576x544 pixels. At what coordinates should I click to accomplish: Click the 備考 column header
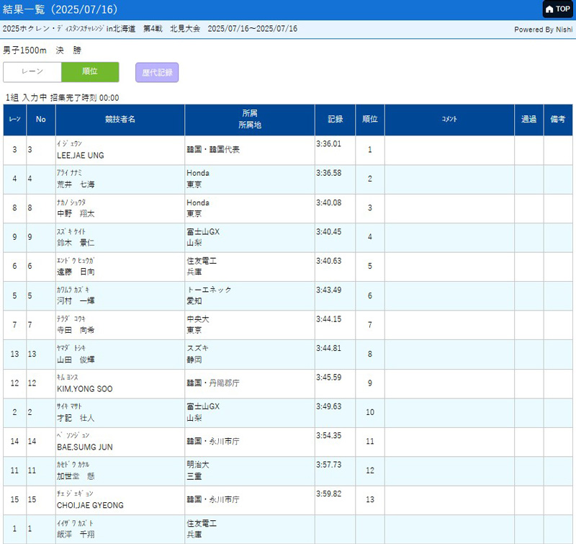557,120
